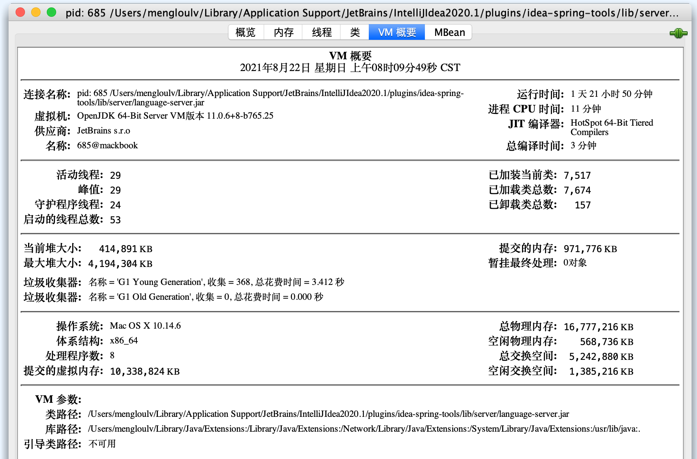
Task: Click free physical memory 568,736 KB
Action: pos(607,342)
